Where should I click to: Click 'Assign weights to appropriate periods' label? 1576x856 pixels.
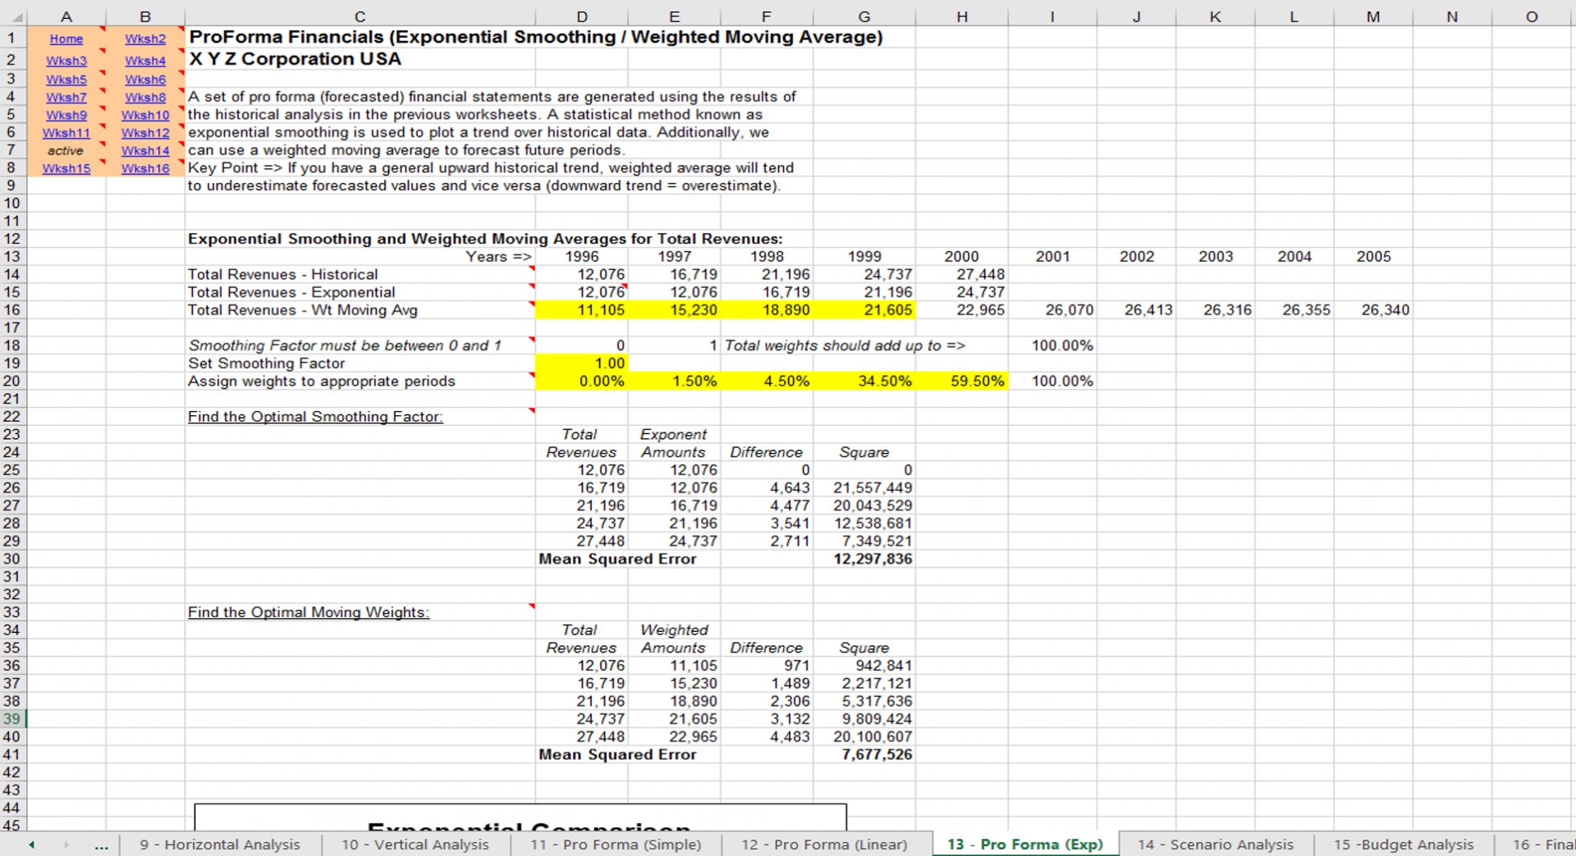(321, 382)
